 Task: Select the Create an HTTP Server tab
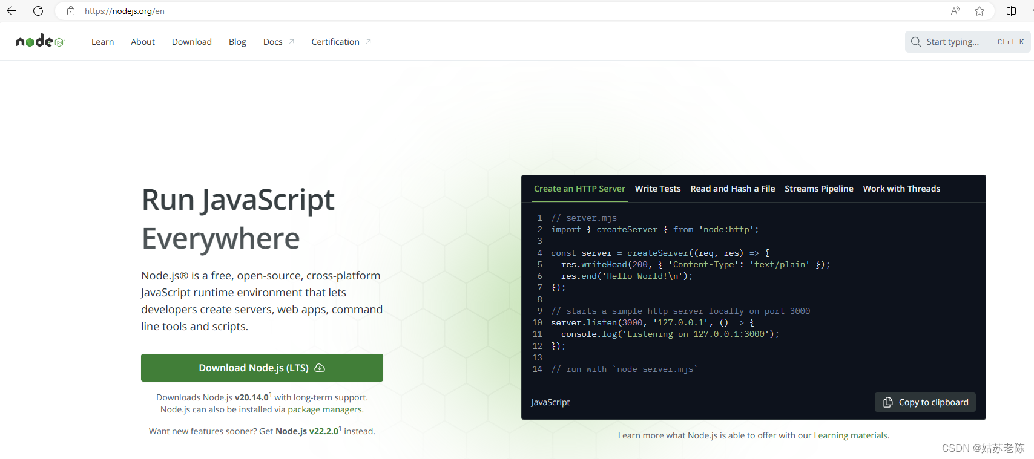click(579, 189)
